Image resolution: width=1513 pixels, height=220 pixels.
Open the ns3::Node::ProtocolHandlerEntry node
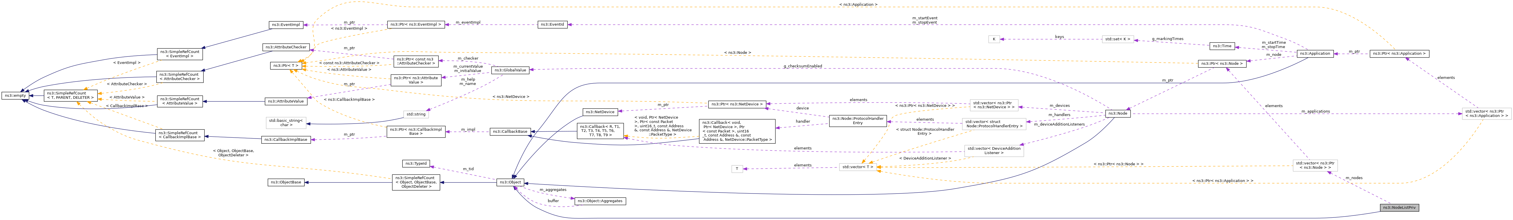pos(858,121)
